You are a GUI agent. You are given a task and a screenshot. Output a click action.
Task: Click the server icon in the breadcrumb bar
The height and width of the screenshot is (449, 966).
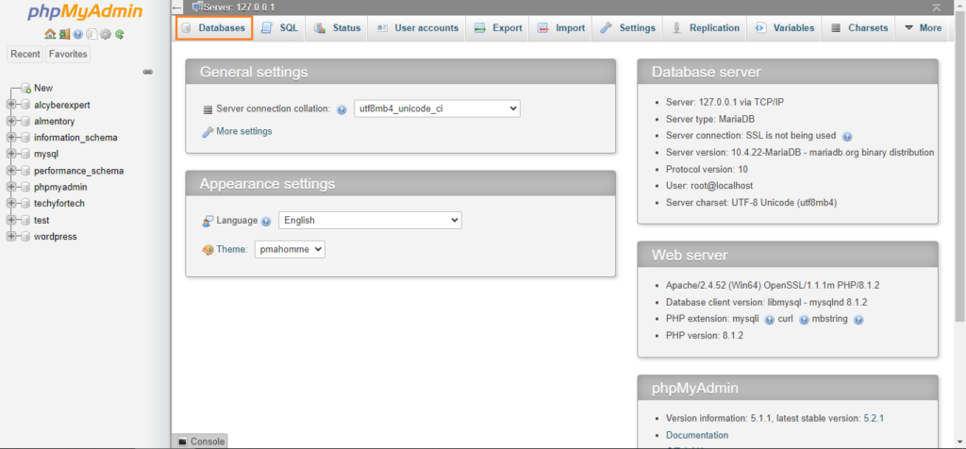click(x=197, y=7)
